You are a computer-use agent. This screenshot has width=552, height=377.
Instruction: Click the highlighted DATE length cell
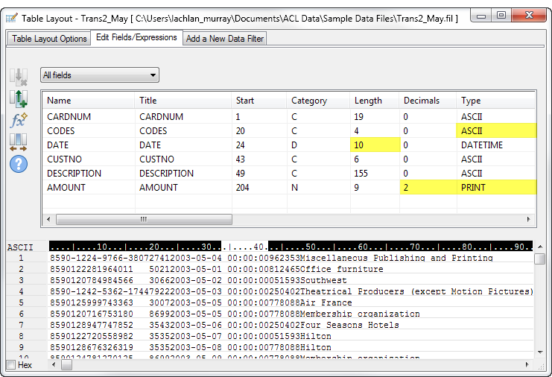(374, 145)
